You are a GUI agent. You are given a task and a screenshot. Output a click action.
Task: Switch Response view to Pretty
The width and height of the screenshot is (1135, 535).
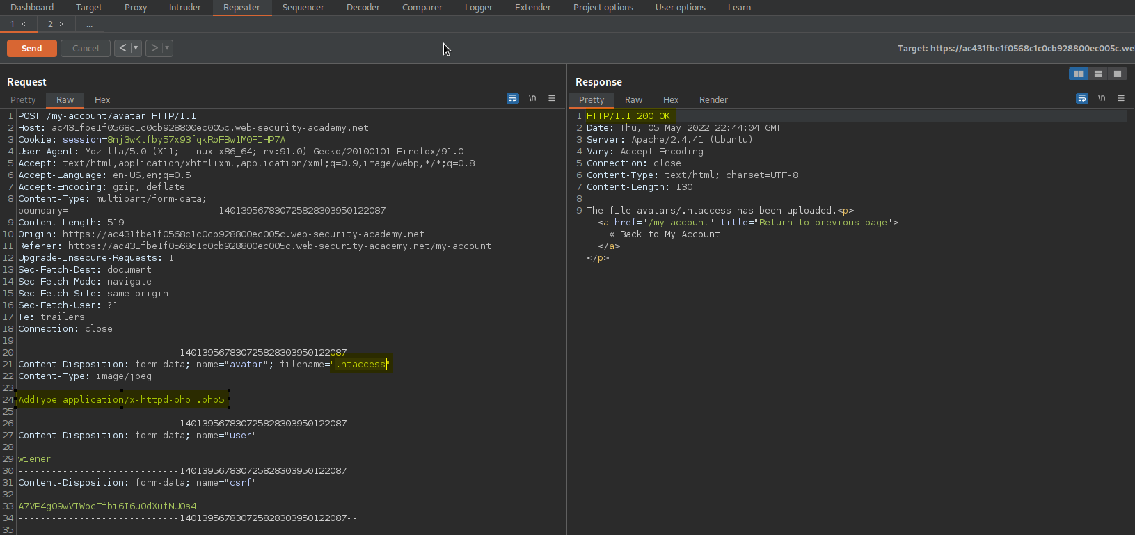(592, 100)
